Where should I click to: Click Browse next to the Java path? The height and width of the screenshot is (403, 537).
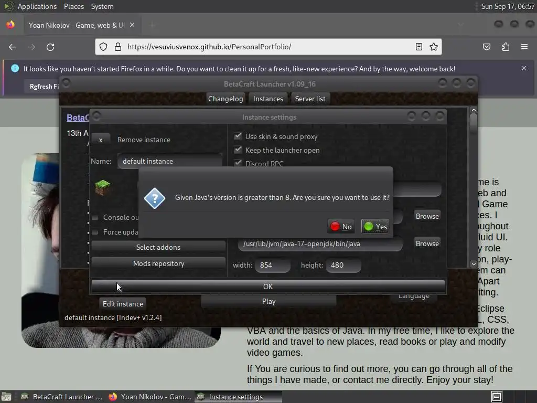(427, 243)
